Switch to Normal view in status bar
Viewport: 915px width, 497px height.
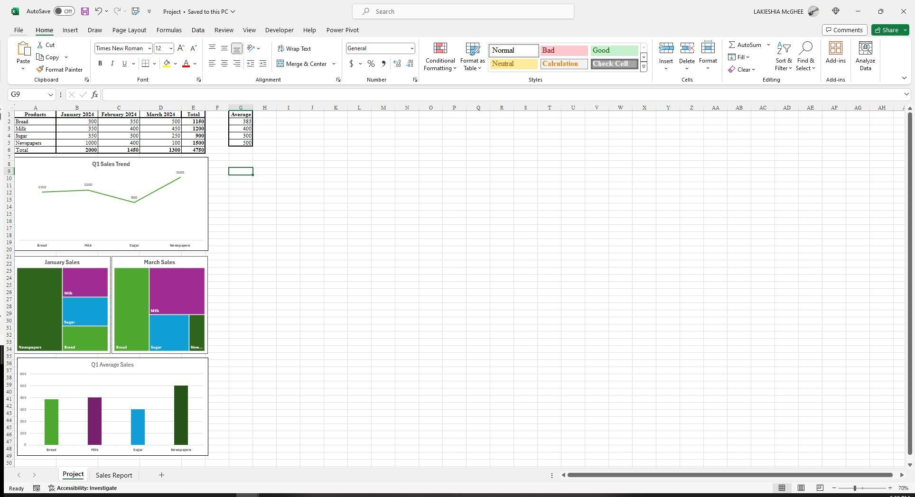(x=782, y=488)
